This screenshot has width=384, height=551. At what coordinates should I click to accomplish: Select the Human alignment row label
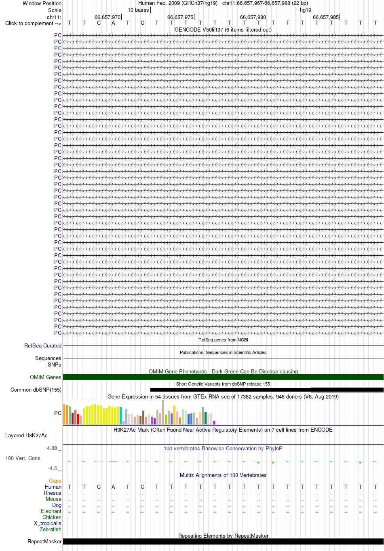click(x=53, y=487)
